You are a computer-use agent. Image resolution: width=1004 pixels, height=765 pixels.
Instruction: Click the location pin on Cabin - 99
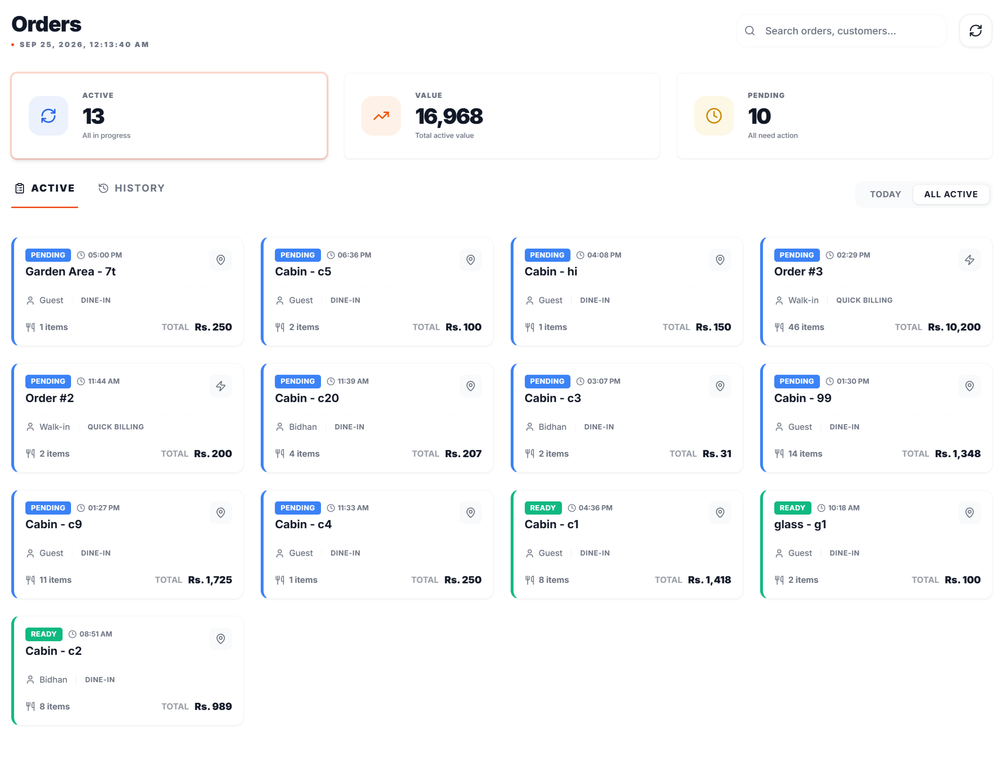click(x=969, y=386)
